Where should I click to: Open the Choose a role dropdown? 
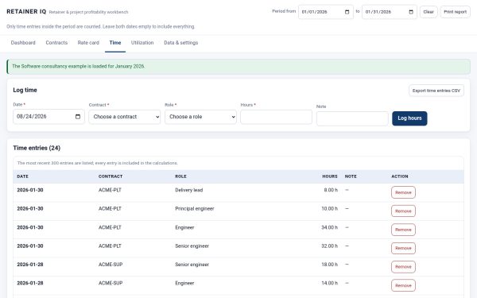point(200,117)
